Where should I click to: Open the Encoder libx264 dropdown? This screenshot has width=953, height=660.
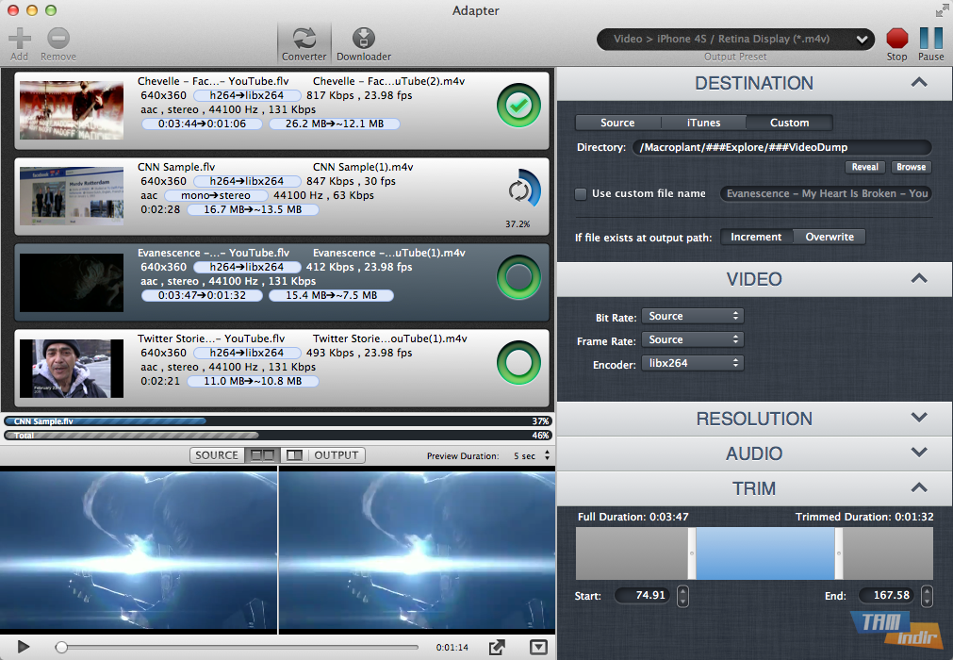[x=693, y=363]
